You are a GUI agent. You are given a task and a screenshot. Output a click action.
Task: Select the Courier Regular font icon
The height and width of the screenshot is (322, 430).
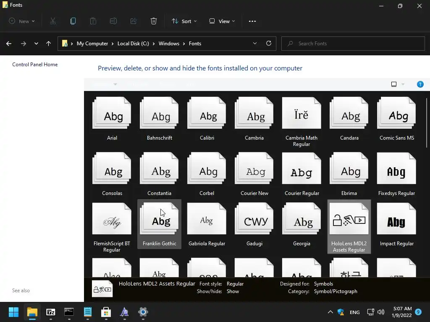tap(302, 169)
